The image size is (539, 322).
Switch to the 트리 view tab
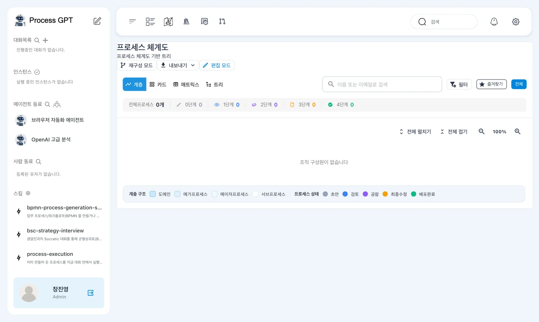tap(215, 85)
